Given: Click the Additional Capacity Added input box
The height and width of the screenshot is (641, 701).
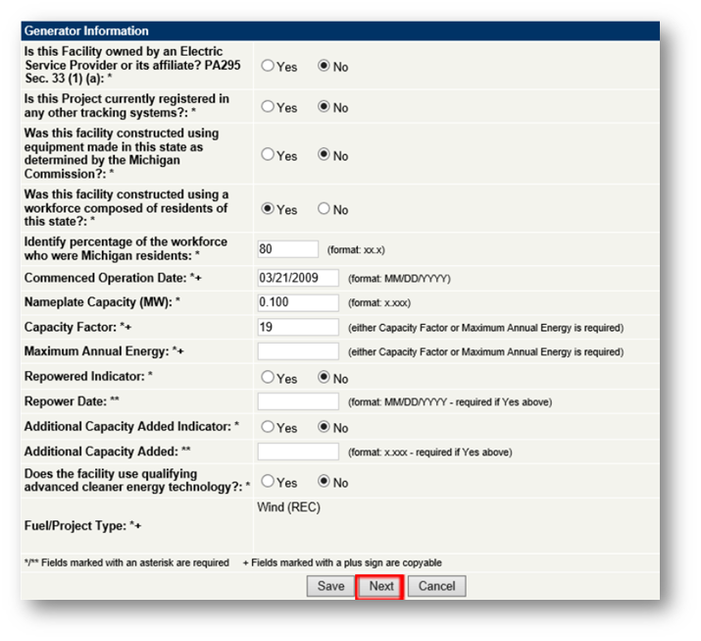Looking at the screenshot, I should pyautogui.click(x=298, y=452).
